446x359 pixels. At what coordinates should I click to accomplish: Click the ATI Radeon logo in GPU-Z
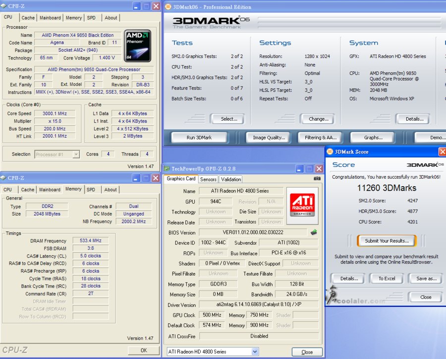[x=302, y=206]
